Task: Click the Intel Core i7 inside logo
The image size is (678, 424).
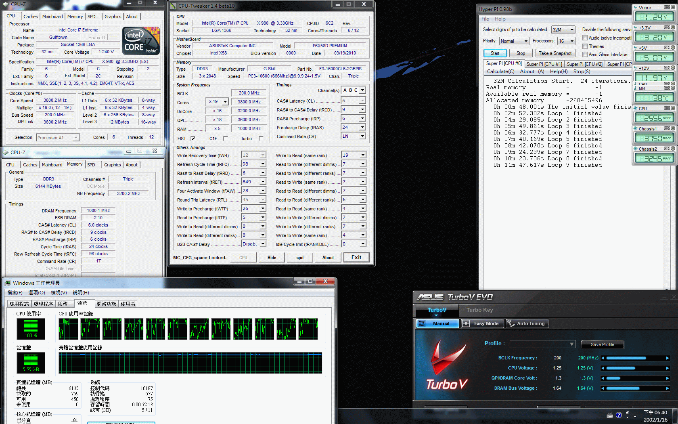Action: [x=141, y=41]
